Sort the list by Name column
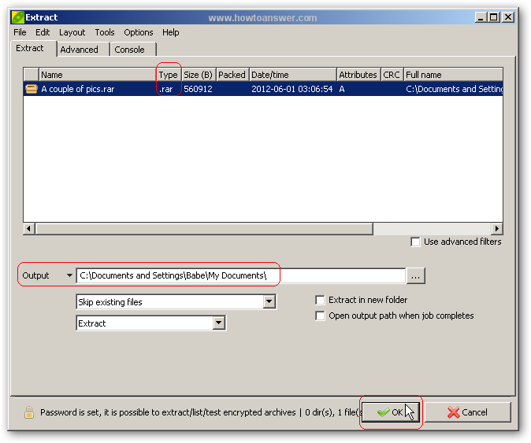531x443 pixels. coord(98,75)
